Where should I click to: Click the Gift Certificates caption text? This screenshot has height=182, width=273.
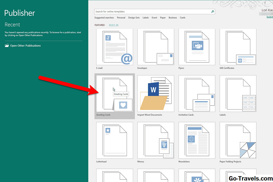tap(227, 68)
